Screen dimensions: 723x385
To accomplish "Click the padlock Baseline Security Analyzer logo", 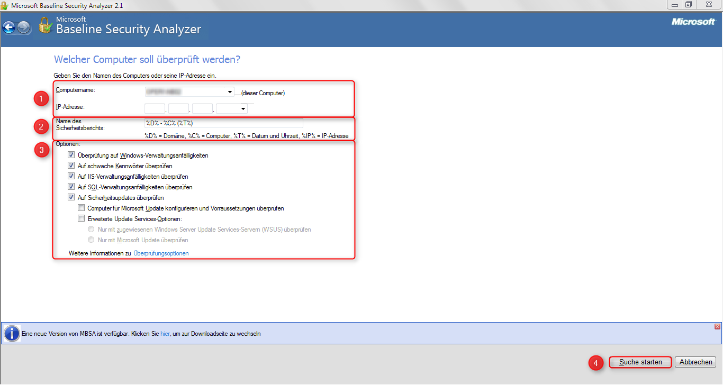I will pos(45,25).
